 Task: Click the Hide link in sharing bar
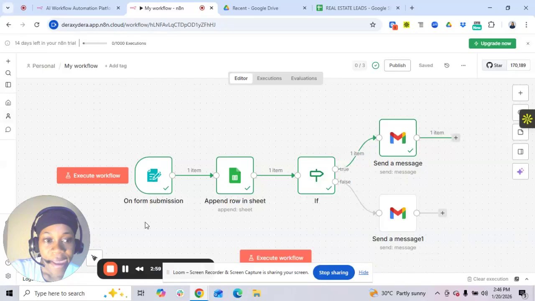pyautogui.click(x=363, y=273)
